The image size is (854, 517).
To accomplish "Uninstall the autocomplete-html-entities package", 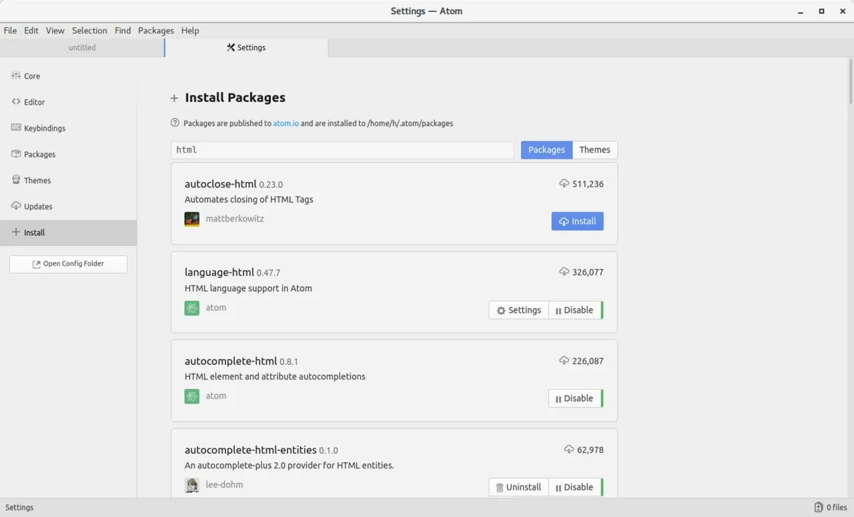I will tap(519, 487).
